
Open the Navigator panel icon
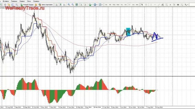(x=9, y=5)
